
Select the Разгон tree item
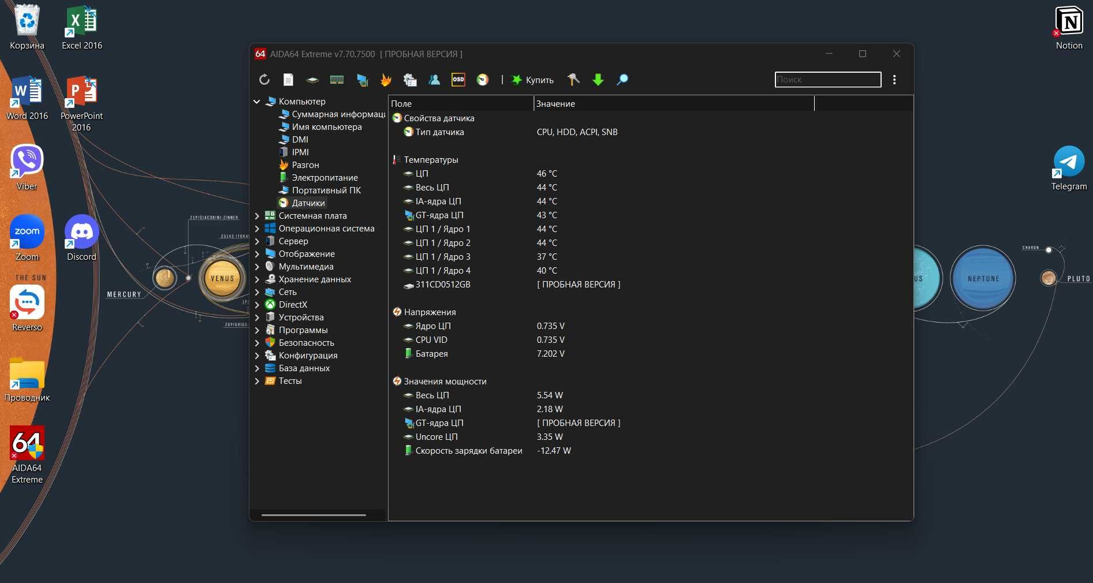299,165
